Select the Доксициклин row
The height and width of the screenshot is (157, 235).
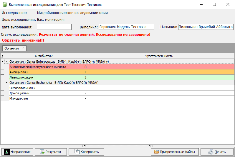click(x=44, y=93)
